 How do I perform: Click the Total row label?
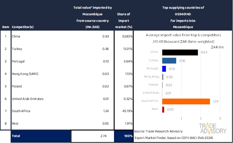[x=16, y=136]
